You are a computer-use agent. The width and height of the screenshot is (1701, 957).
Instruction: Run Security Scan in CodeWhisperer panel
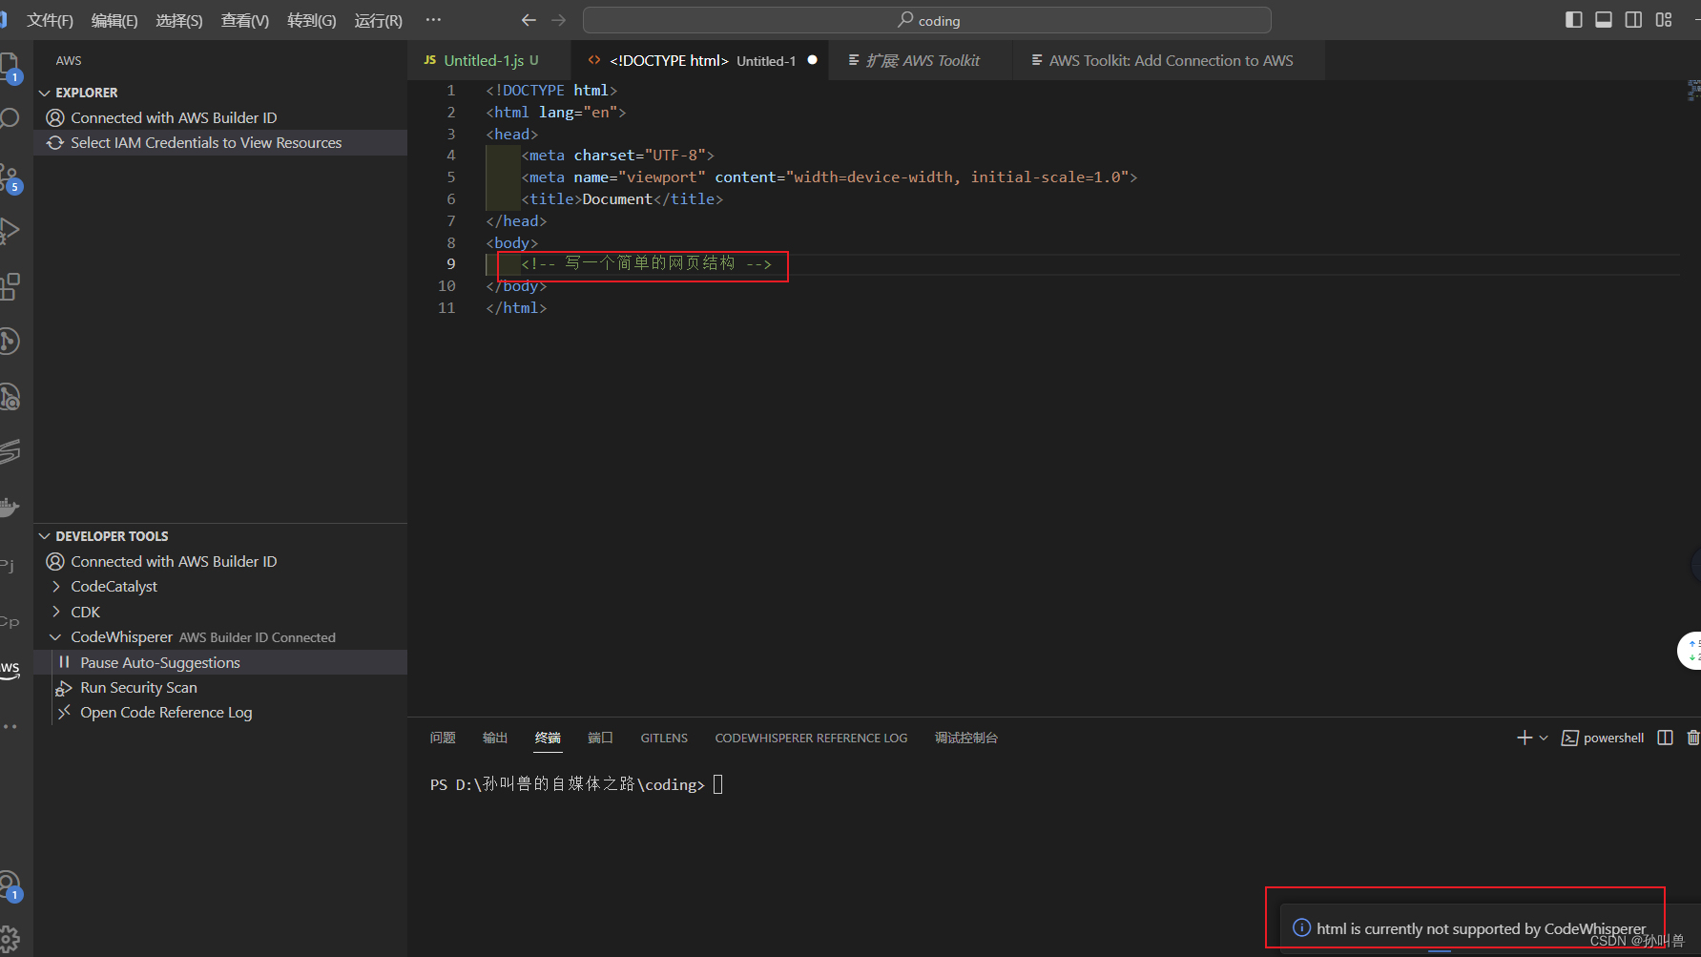point(138,687)
